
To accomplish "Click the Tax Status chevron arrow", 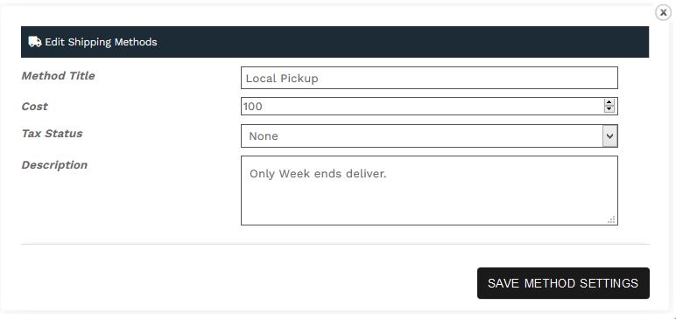I will 609,136.
